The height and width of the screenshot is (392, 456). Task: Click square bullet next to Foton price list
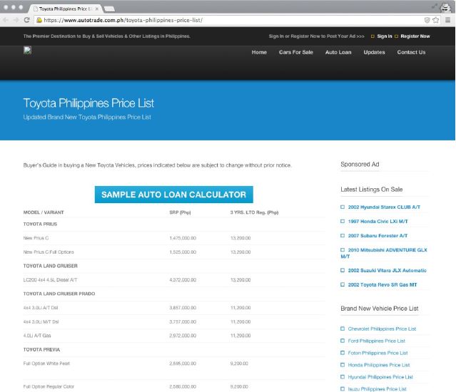(343, 353)
